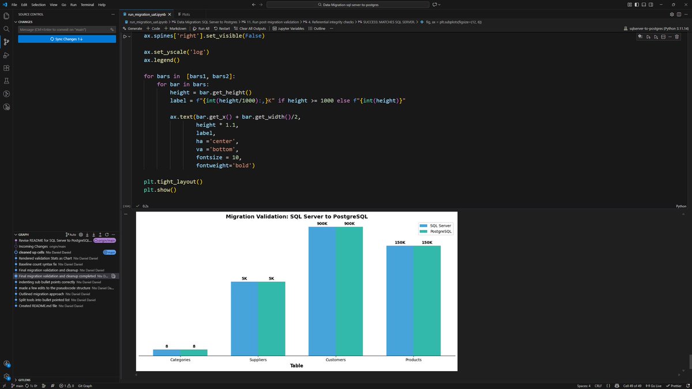Toggle editor layout split icon
692x389 pixels.
[678, 14]
